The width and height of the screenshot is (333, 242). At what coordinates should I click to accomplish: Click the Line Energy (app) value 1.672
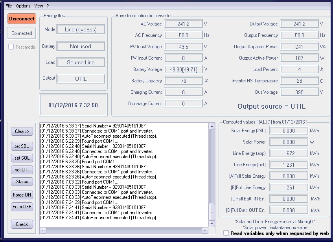[289, 153]
